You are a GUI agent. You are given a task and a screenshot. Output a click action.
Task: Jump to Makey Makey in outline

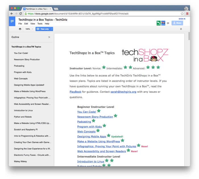click(20, 161)
